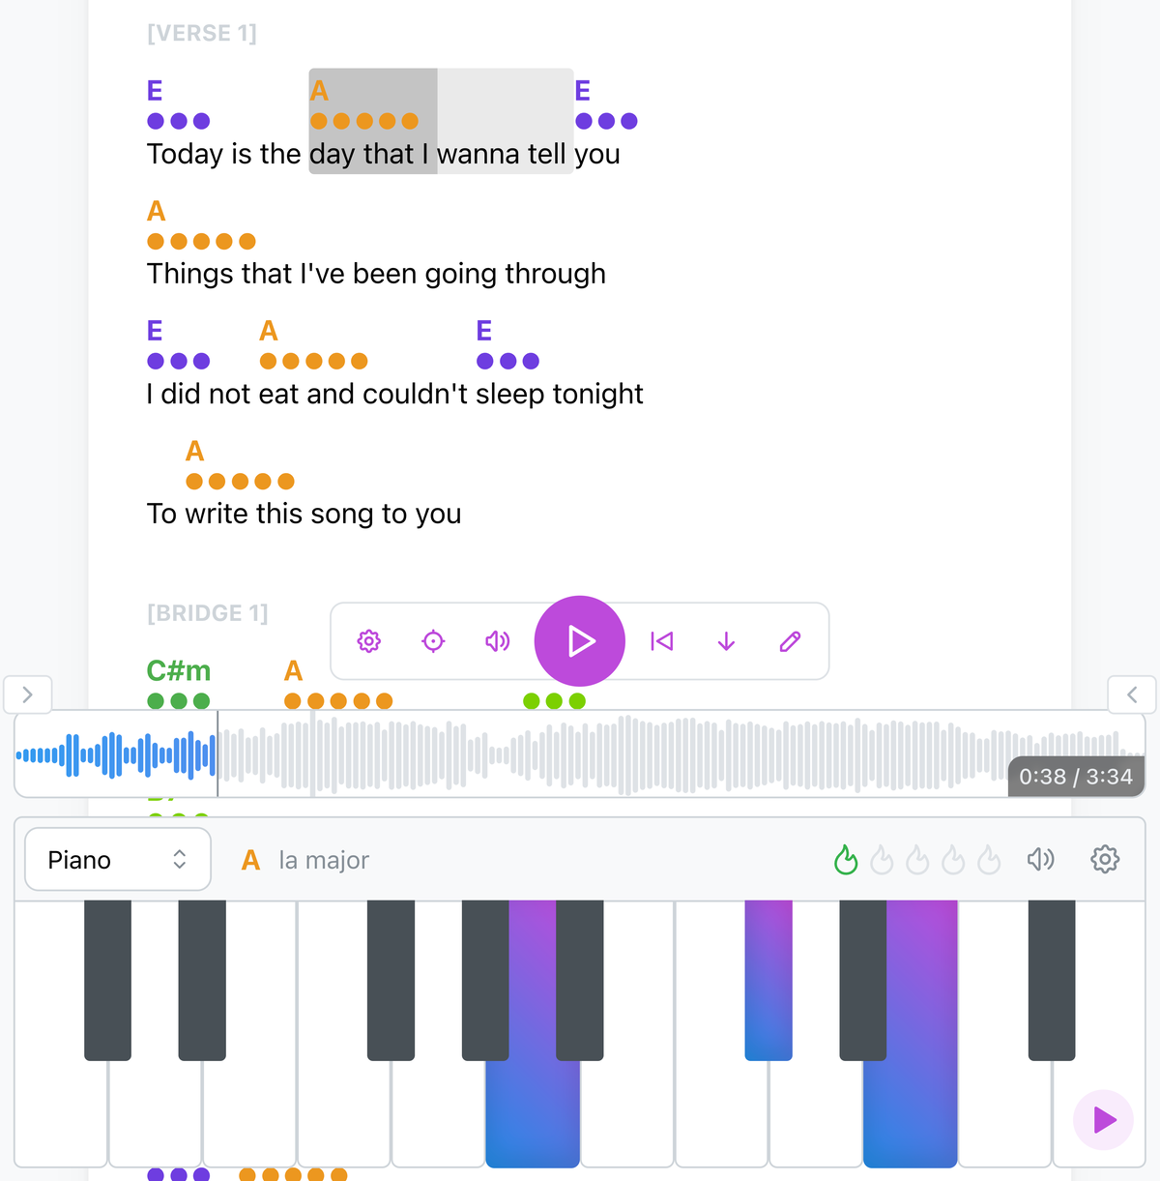Collapse the right side panel chevron
Screen dimensions: 1160x1181
coord(1131,694)
